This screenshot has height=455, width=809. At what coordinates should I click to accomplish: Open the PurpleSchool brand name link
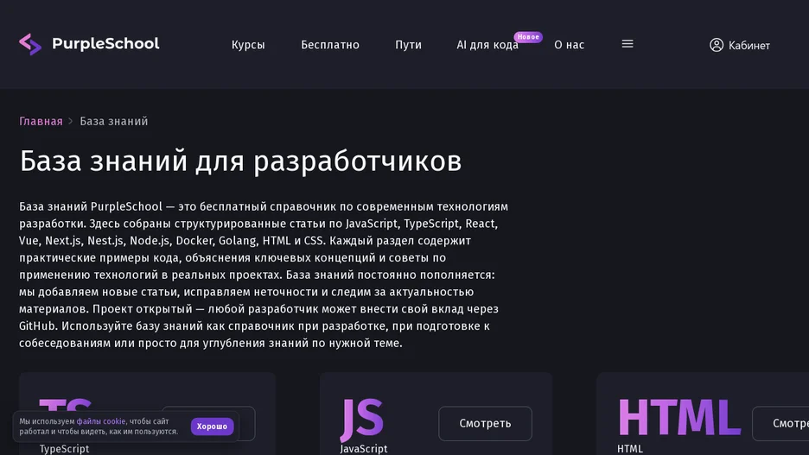coord(105,44)
